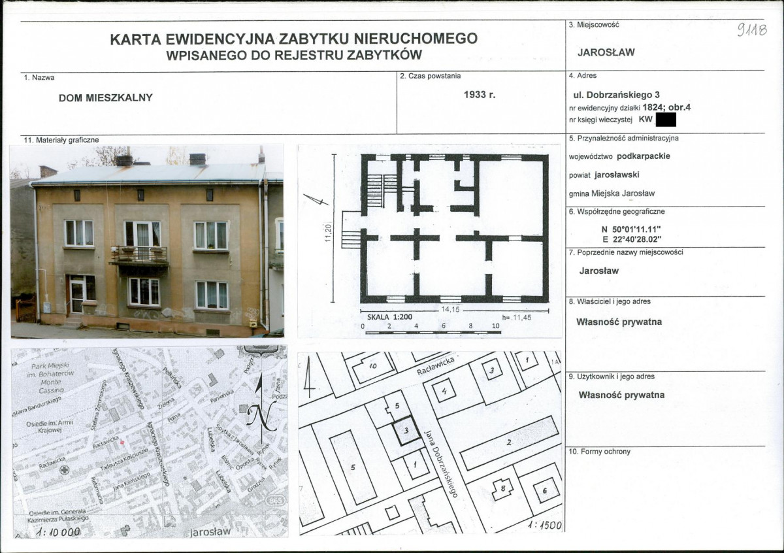
Task: Click the long building numbered 2
Action: click(508, 443)
